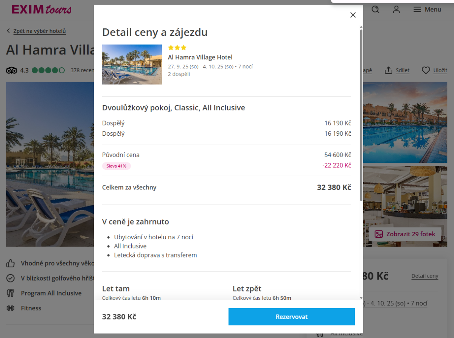Close the price detail dialog
This screenshot has height=338, width=454.
[x=353, y=15]
